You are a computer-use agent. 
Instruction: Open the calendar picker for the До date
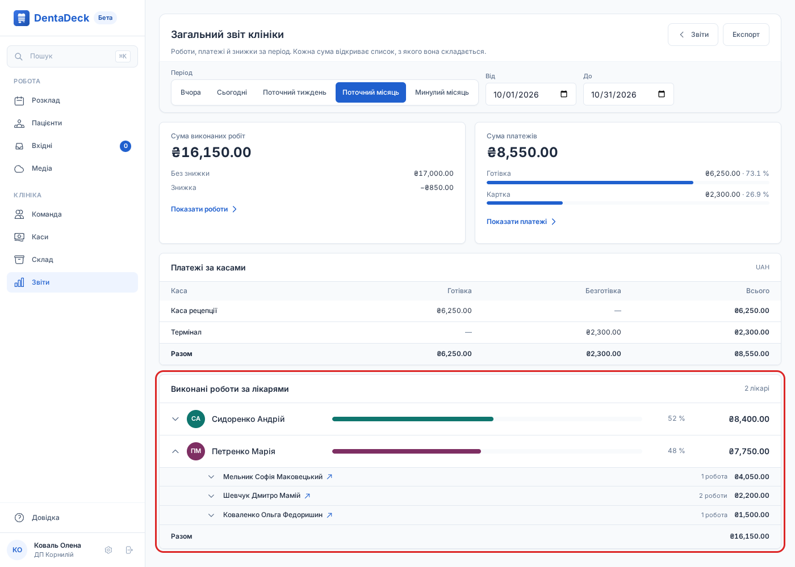pyautogui.click(x=662, y=94)
